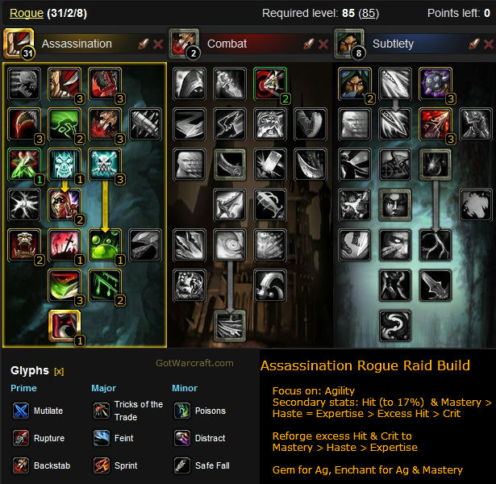Viewport: 496px width, 484px height.
Task: Close glyphs panel with [x] link
Action: [x=59, y=371]
